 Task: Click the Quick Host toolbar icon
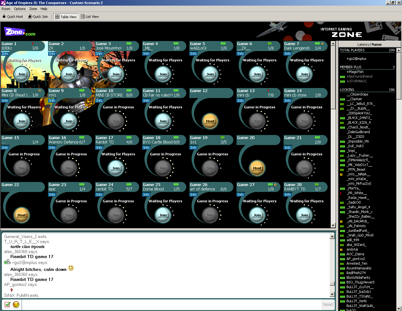click(x=4, y=17)
